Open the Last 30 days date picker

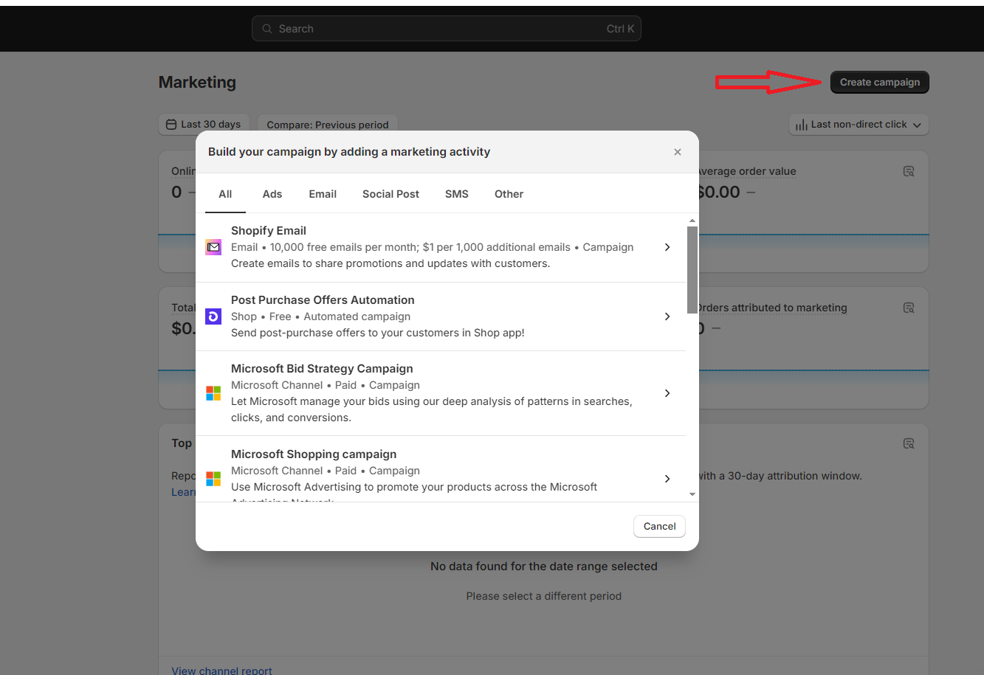[x=204, y=125]
